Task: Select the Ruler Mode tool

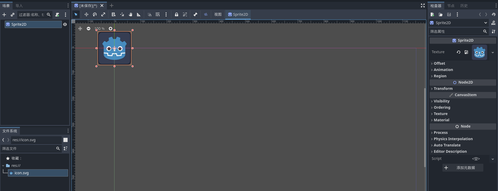Action: tap(139, 14)
